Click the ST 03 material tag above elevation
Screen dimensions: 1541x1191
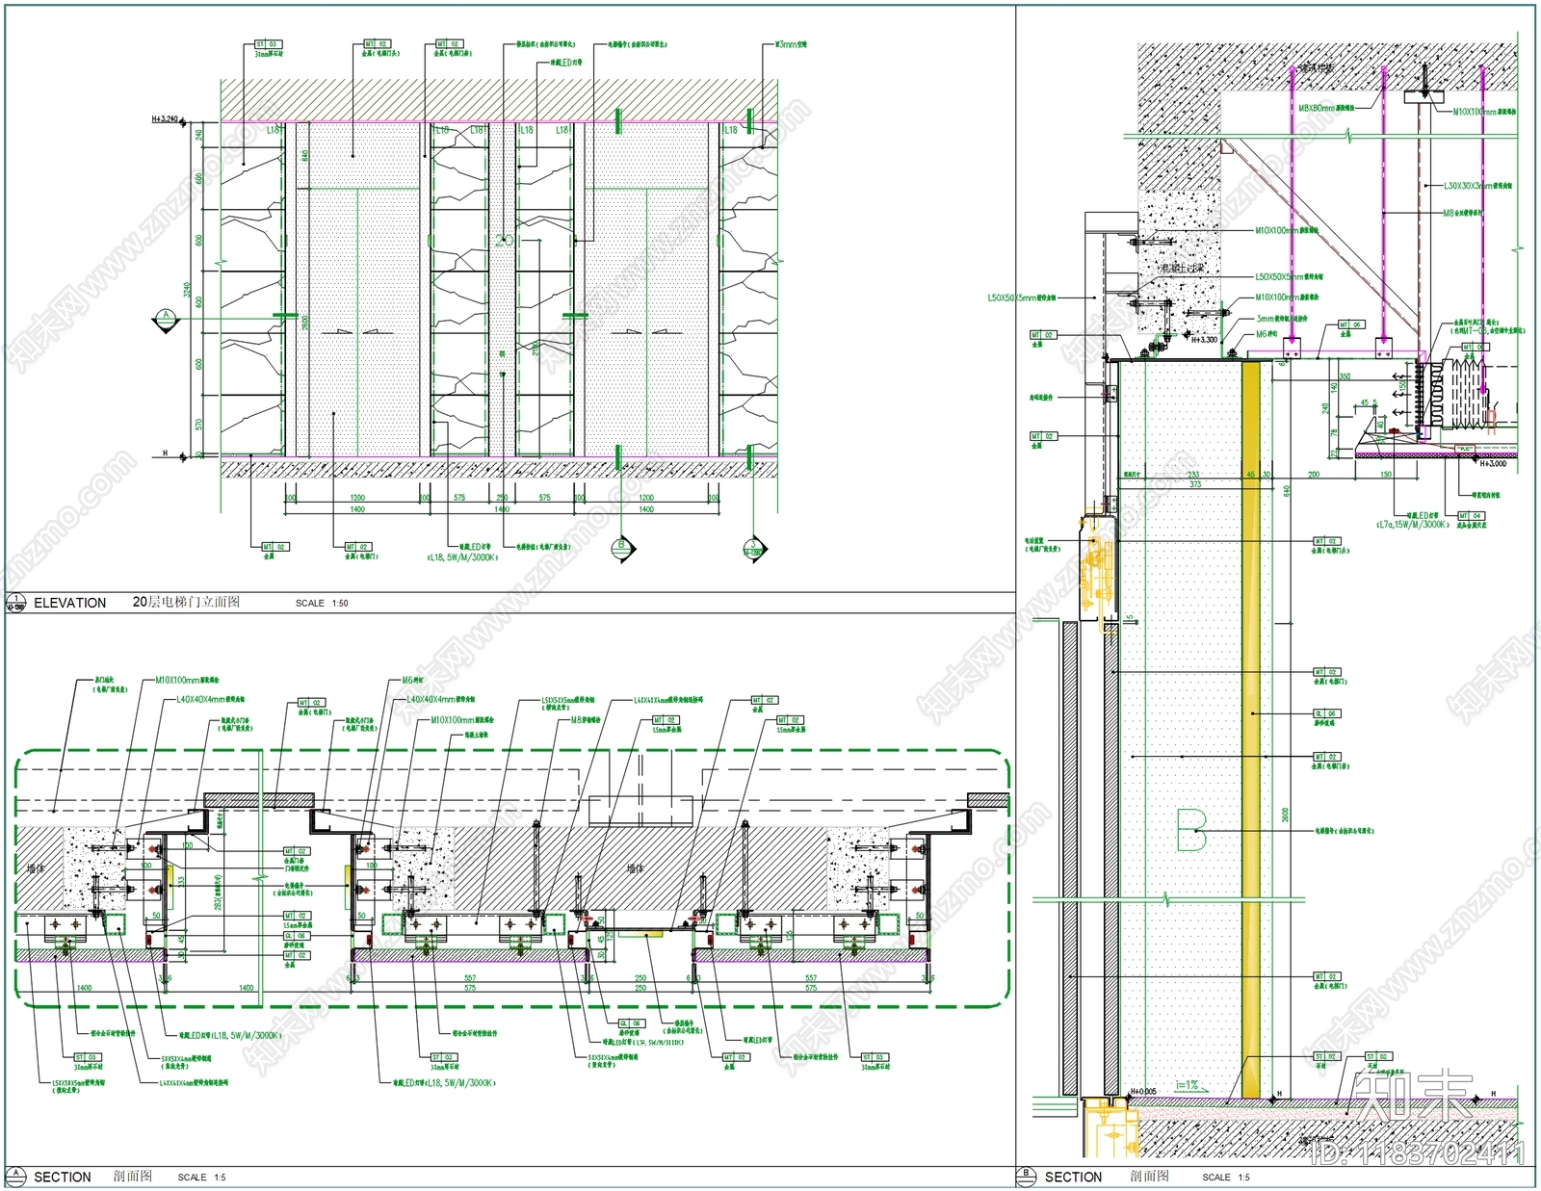(x=267, y=44)
